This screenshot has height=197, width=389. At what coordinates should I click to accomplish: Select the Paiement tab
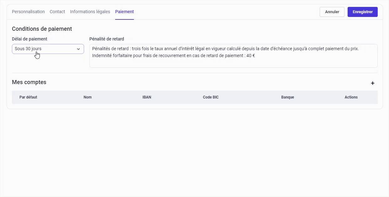(124, 12)
